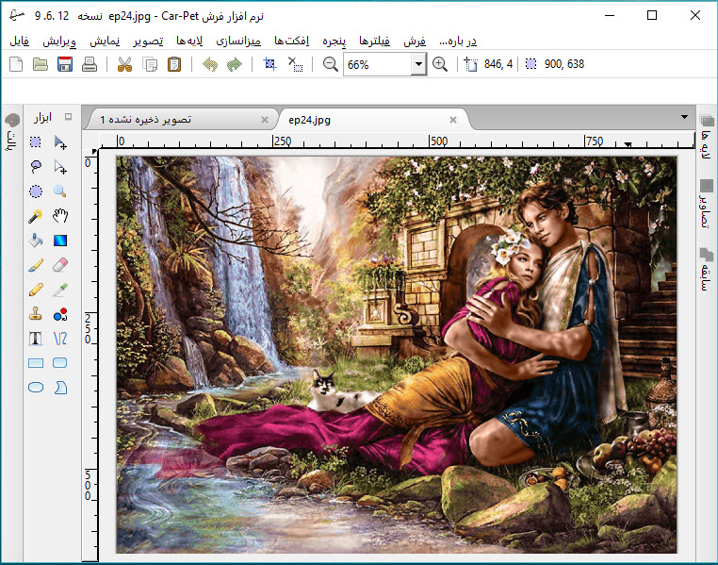Open the فرش (Carpet) menu
This screenshot has height=565, width=718.
[415, 42]
